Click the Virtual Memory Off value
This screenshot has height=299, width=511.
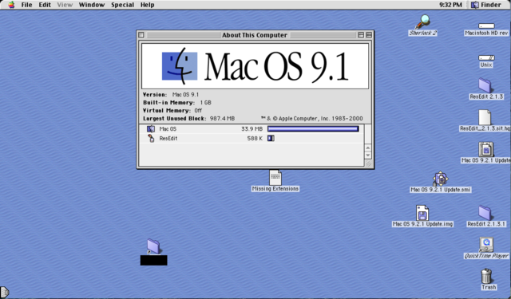198,111
